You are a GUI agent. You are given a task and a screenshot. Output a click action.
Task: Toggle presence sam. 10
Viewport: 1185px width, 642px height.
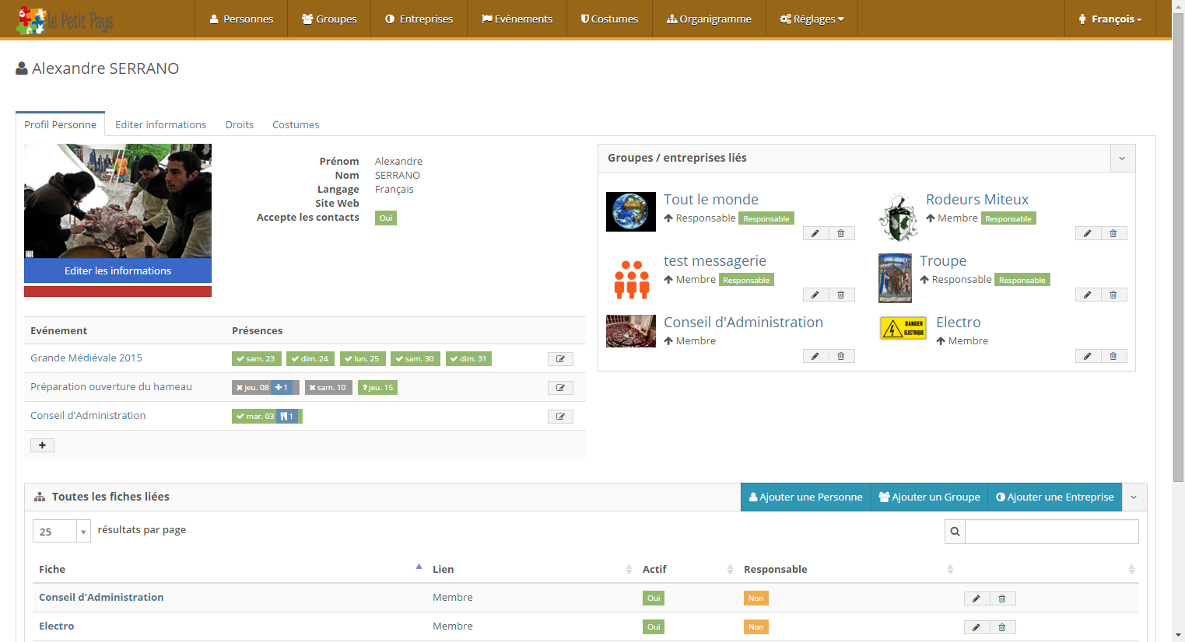point(328,388)
